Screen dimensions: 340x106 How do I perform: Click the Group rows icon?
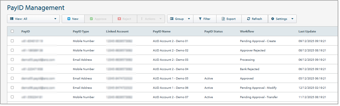[172, 19]
